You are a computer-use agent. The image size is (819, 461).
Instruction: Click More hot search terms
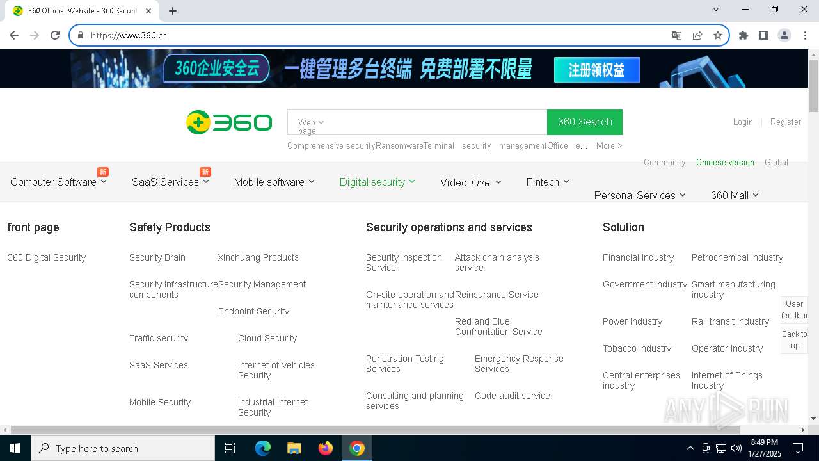pos(609,145)
